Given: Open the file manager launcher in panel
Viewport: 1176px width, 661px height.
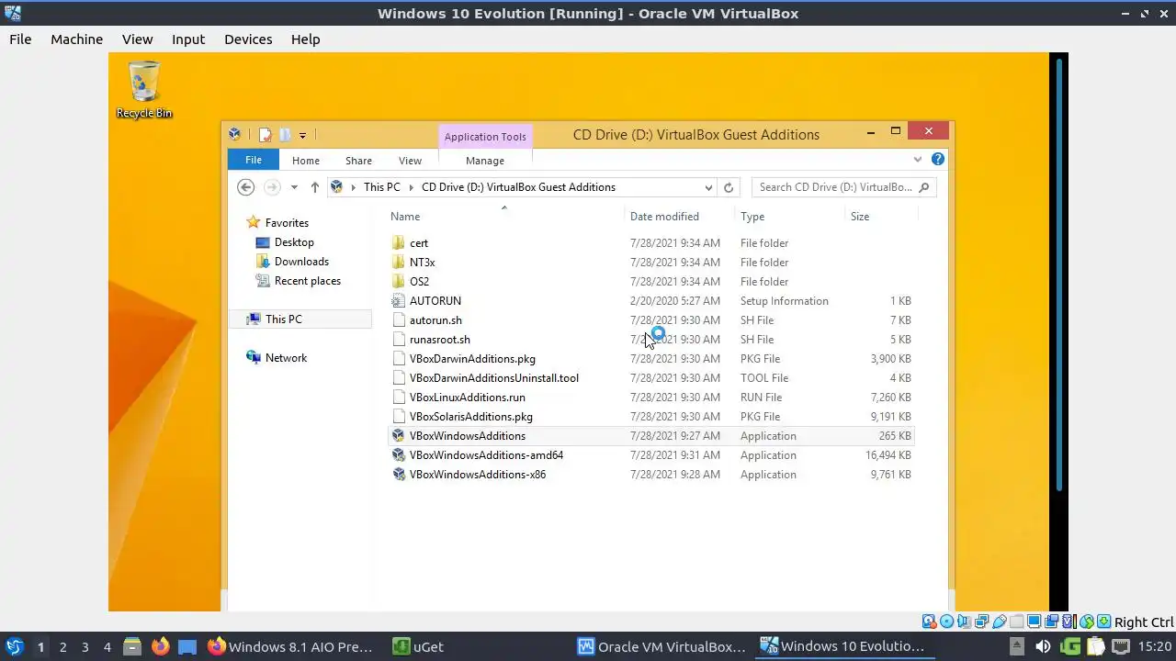Looking at the screenshot, I should (131, 646).
